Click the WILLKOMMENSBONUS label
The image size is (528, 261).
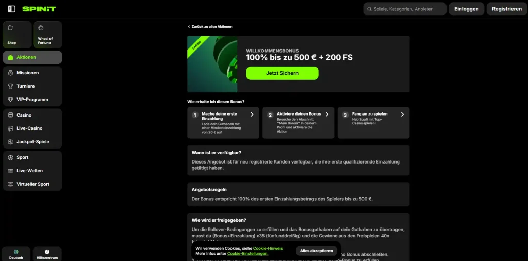click(272, 51)
